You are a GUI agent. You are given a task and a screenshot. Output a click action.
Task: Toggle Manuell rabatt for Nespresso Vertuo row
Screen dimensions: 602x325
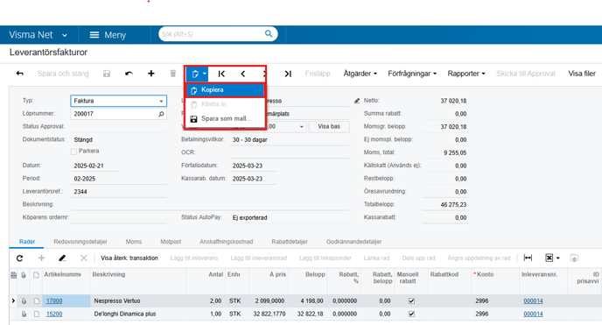point(411,300)
